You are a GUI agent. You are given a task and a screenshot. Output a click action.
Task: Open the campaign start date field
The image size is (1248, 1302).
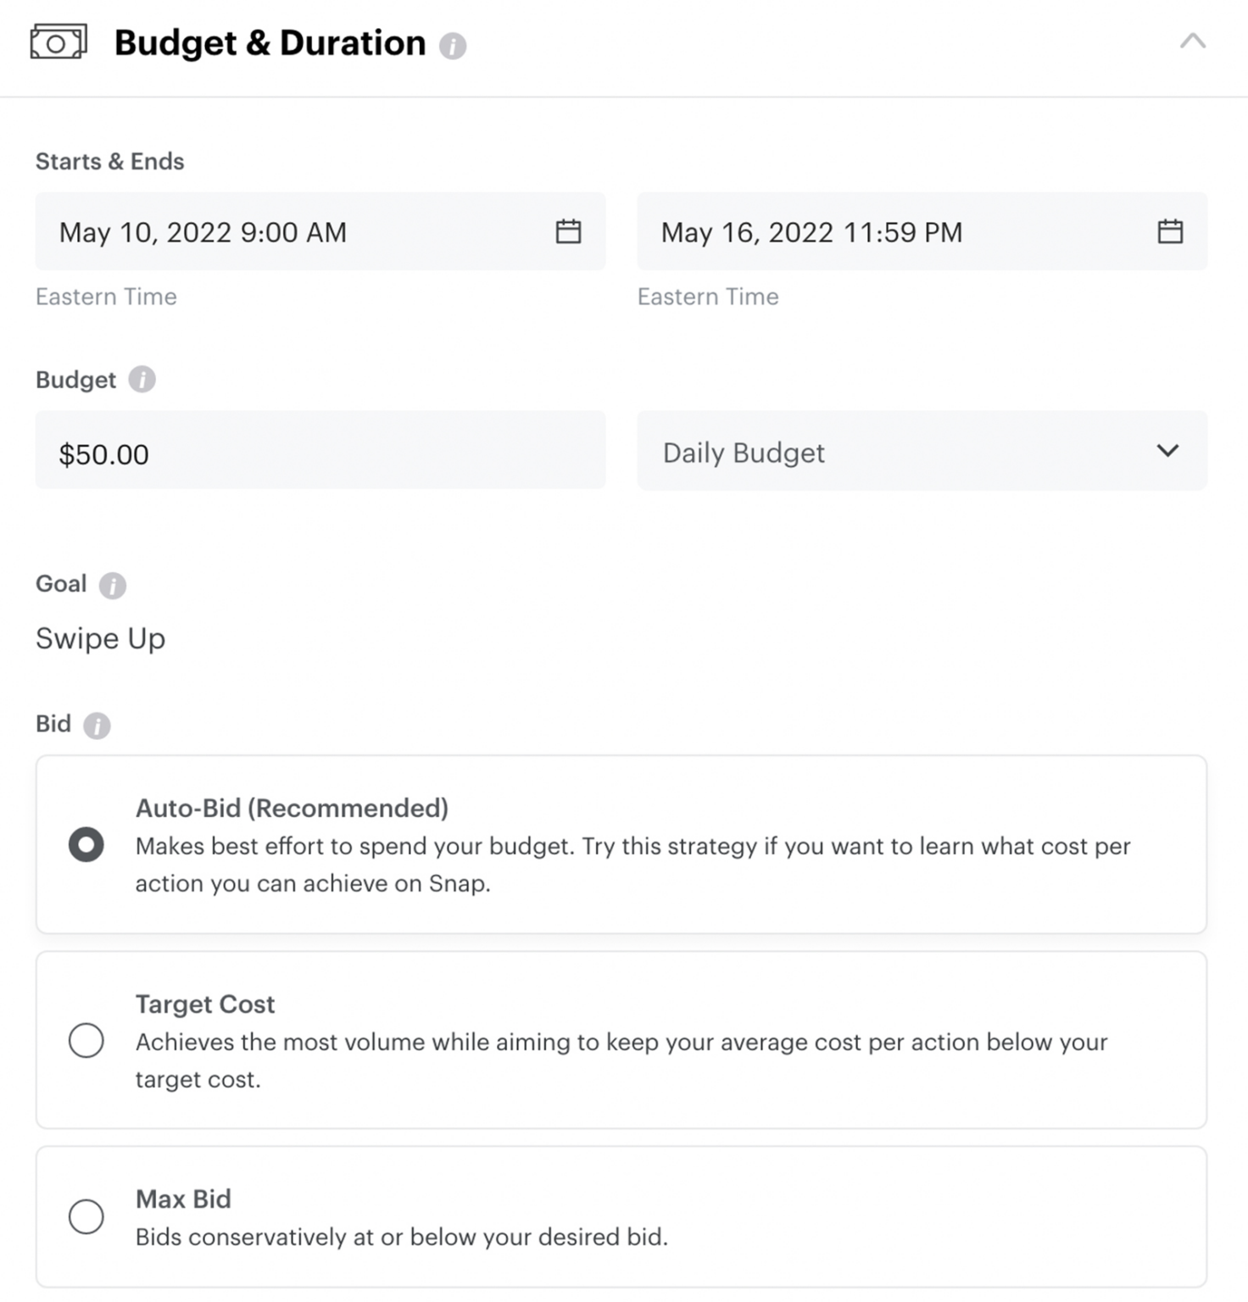click(320, 231)
